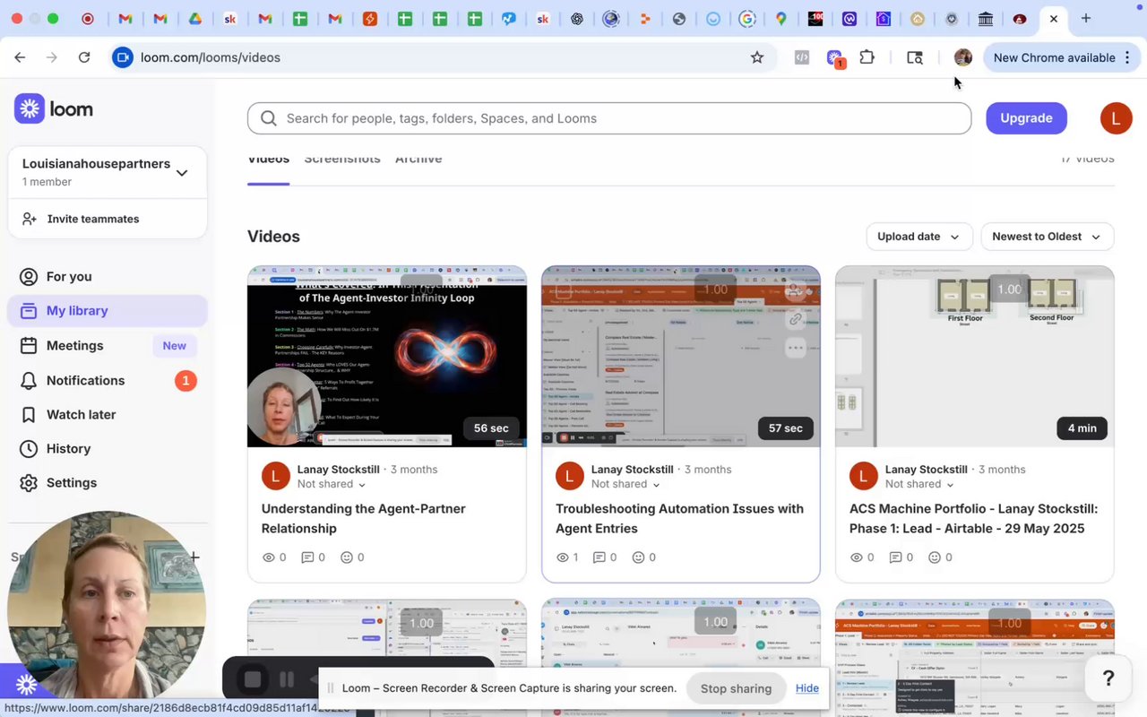Click comments icon on ACS Machine Portfolio card

pos(895,557)
